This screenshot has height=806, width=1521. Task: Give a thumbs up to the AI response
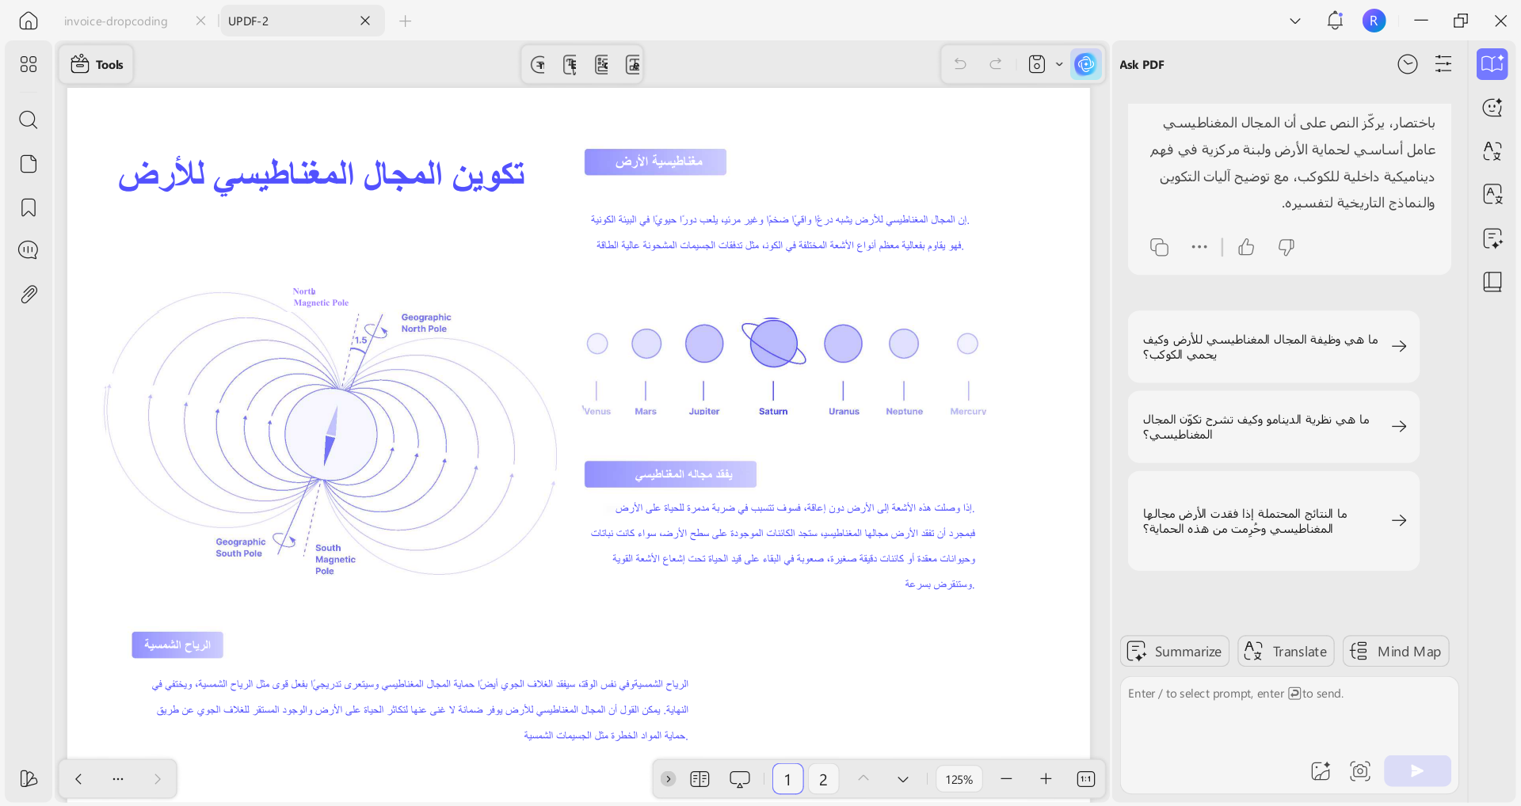click(x=1245, y=247)
